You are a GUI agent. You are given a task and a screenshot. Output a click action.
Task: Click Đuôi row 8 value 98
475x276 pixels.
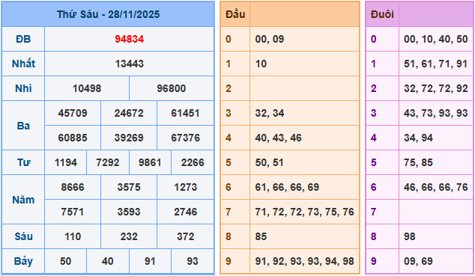point(410,236)
